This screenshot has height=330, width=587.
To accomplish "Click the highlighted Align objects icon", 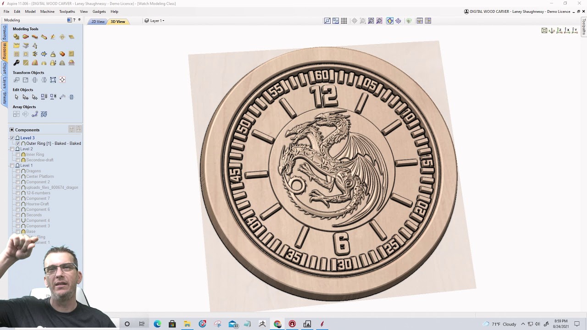I will tap(62, 80).
